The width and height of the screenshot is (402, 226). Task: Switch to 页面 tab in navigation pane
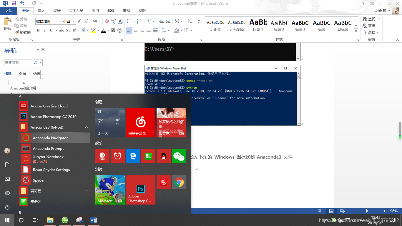22,74
